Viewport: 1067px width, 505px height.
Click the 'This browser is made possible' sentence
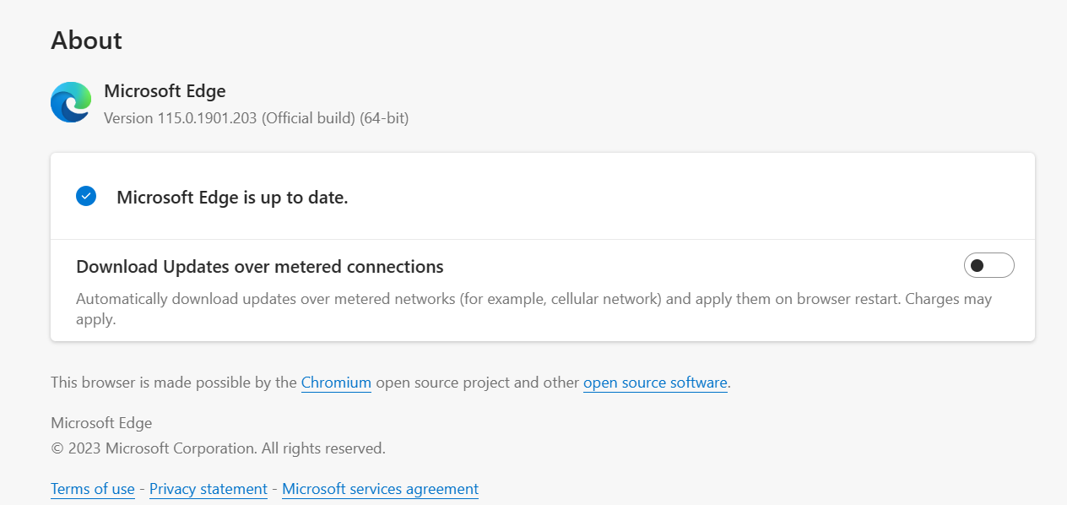[x=391, y=383]
